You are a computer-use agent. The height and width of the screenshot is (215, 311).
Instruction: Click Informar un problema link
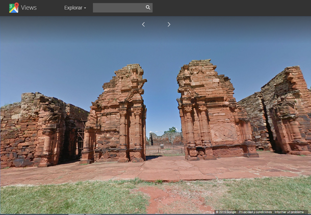coord(289,212)
